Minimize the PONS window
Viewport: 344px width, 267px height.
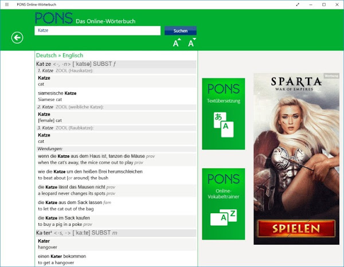pyautogui.click(x=311, y=5)
